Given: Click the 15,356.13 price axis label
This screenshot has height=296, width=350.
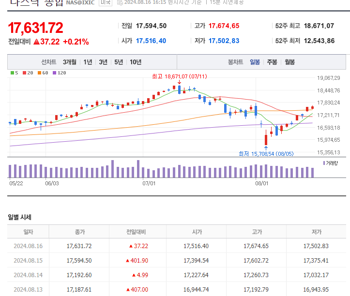Looking at the screenshot, I should click(329, 152).
